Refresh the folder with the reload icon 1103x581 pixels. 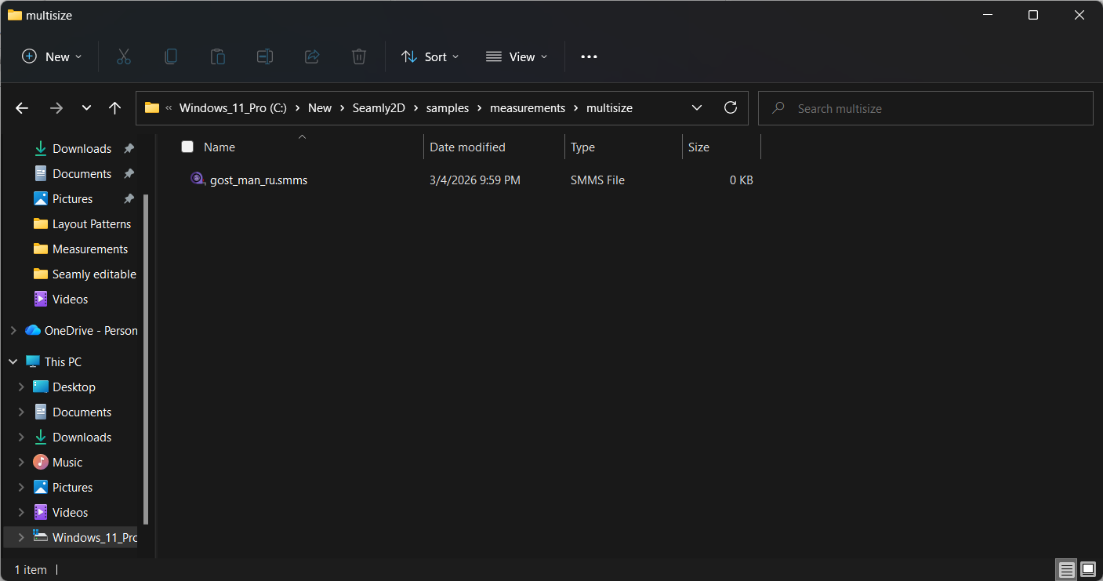(x=731, y=108)
